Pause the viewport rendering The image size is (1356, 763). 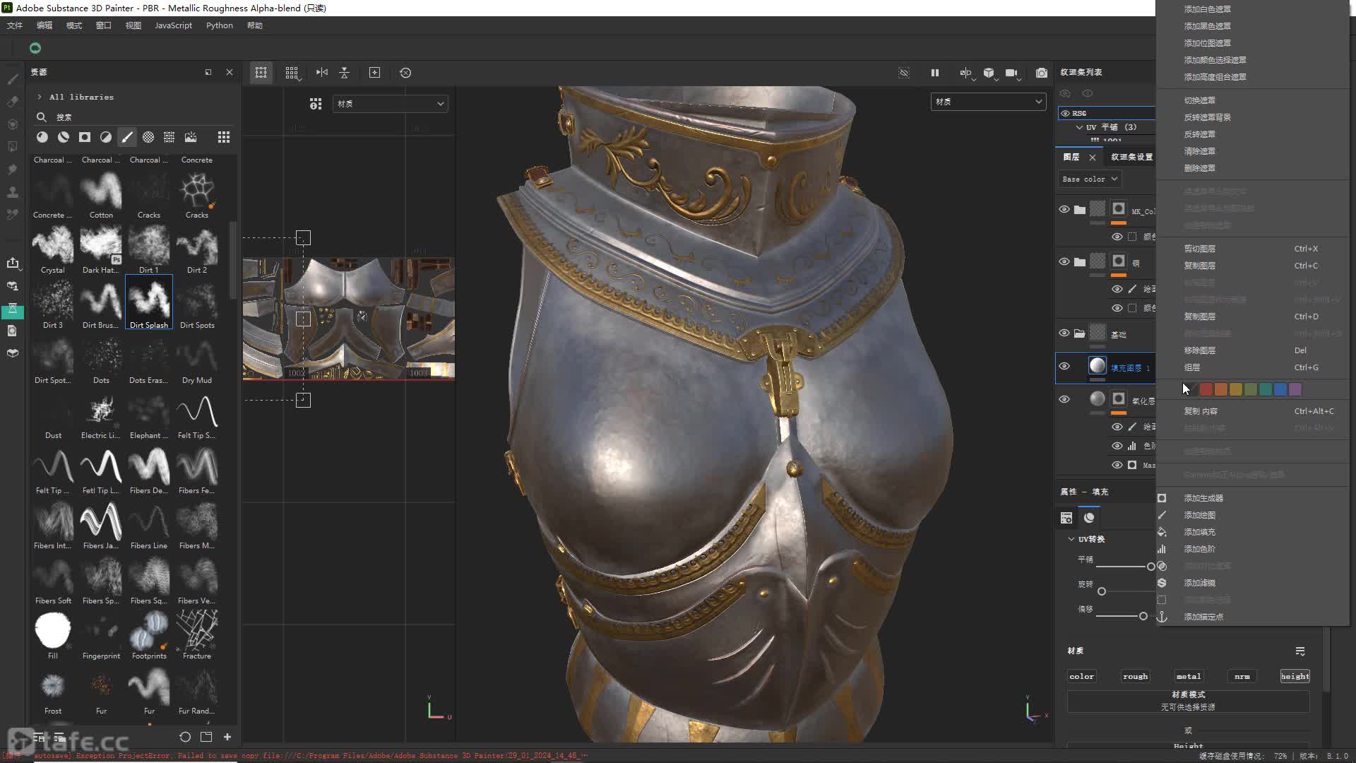click(935, 73)
